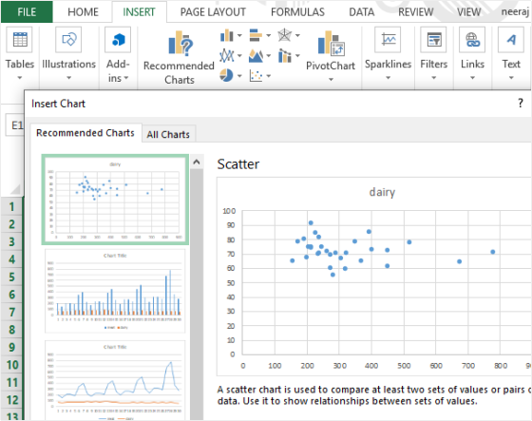Click the Filters icon

tap(433, 40)
